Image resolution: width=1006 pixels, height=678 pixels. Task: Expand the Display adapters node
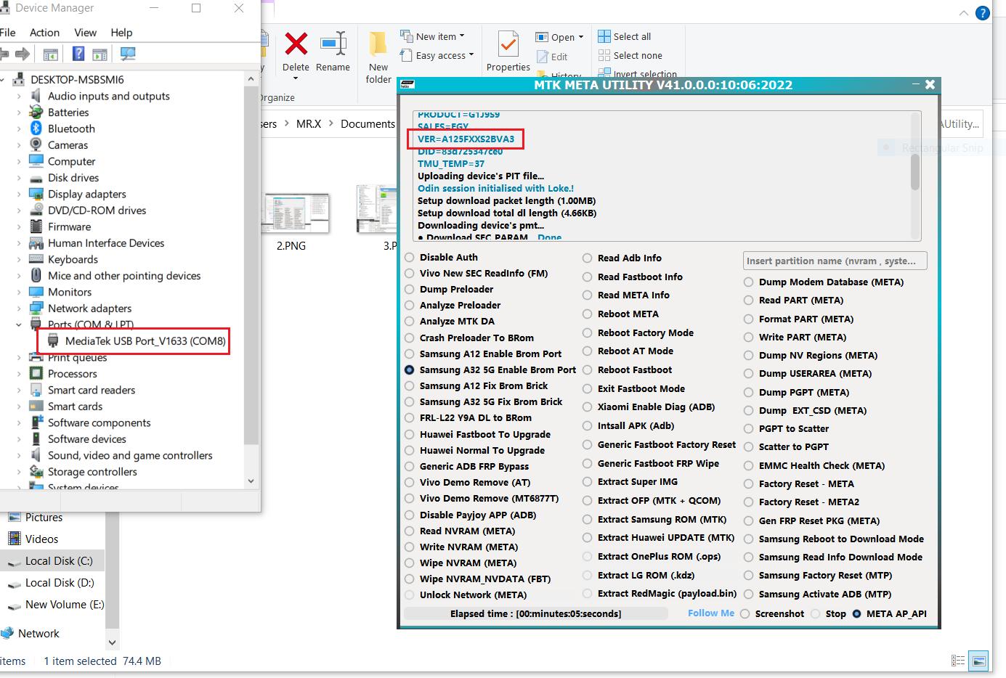[19, 194]
